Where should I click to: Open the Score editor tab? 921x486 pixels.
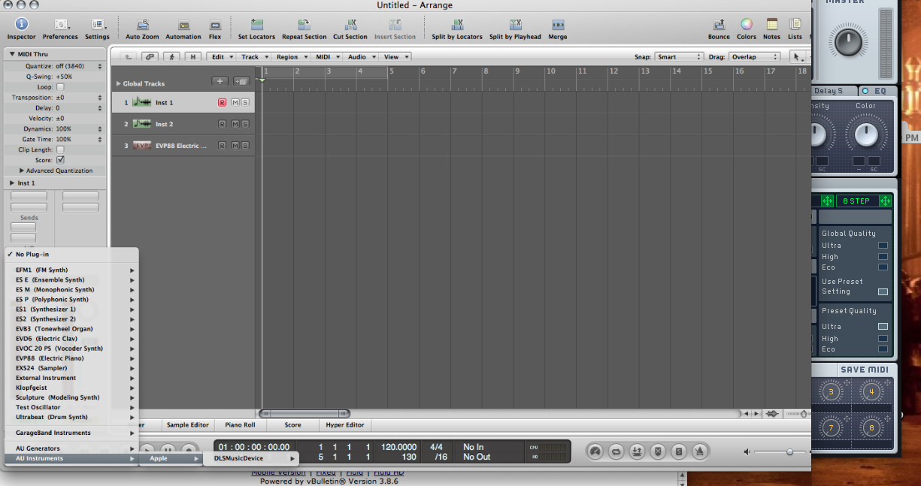pyautogui.click(x=292, y=424)
